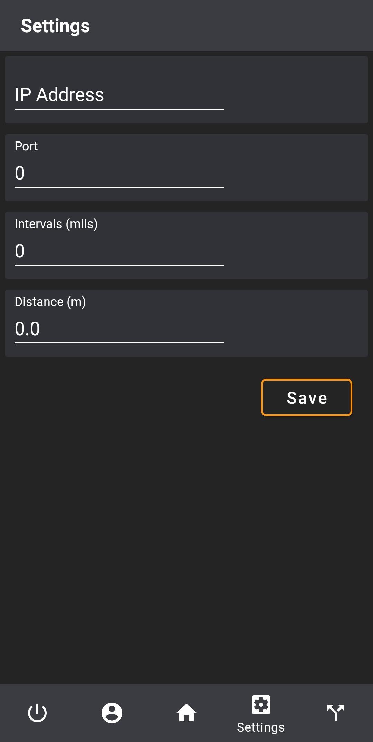The image size is (373, 742).
Task: Click the Intervals (mils) label
Action: click(56, 224)
